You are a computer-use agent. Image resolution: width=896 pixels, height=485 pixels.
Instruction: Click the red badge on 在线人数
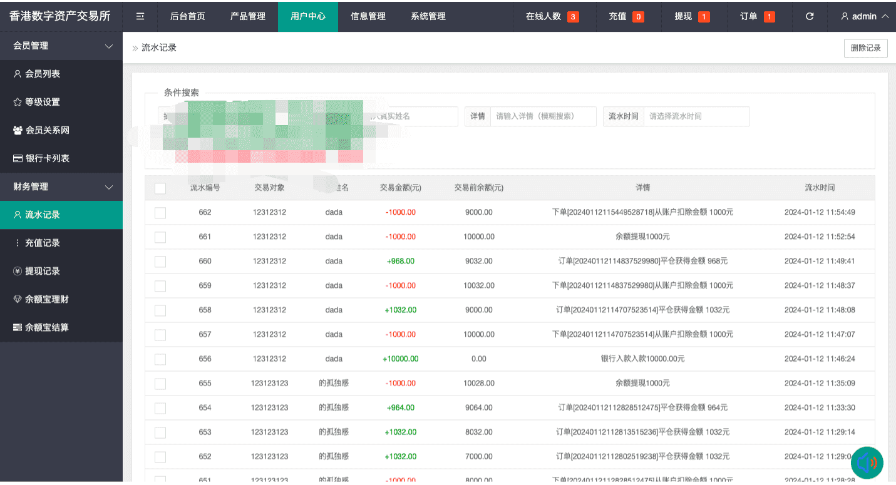(573, 17)
